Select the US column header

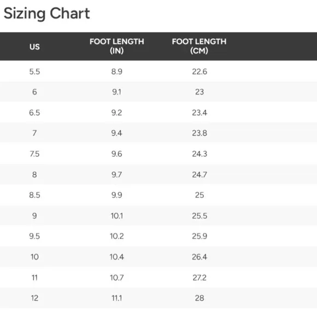coord(34,46)
